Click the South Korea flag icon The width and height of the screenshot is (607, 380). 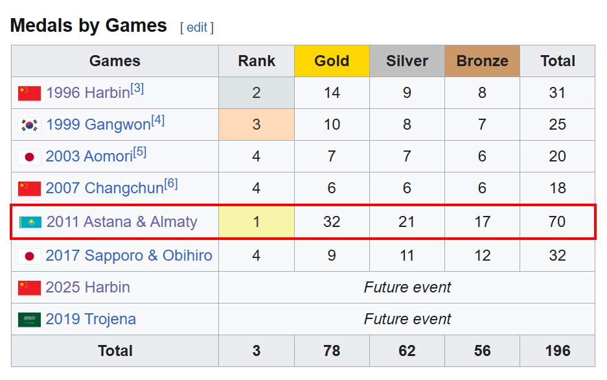coord(29,125)
